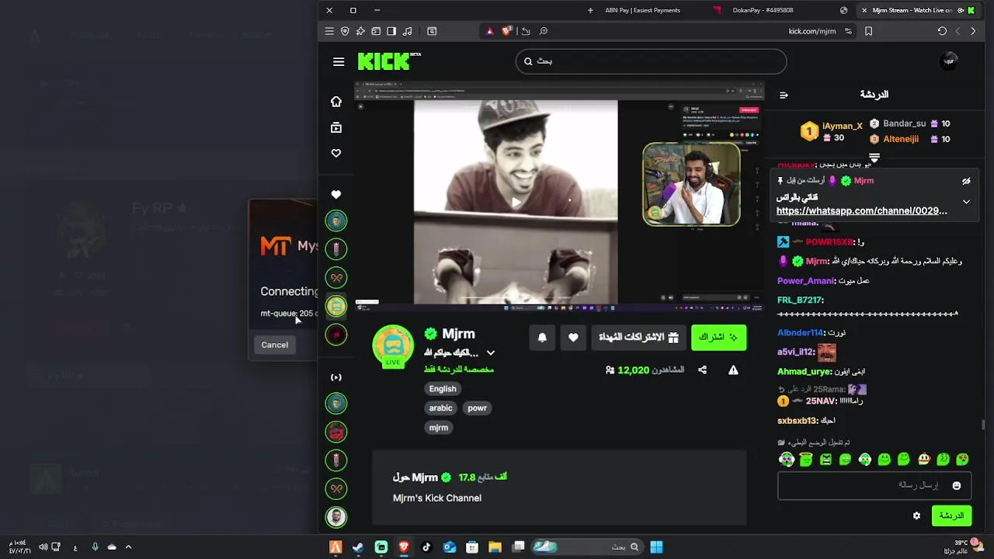Click the taskbar search box
Image resolution: width=994 pixels, height=559 pixels.
[588, 547]
